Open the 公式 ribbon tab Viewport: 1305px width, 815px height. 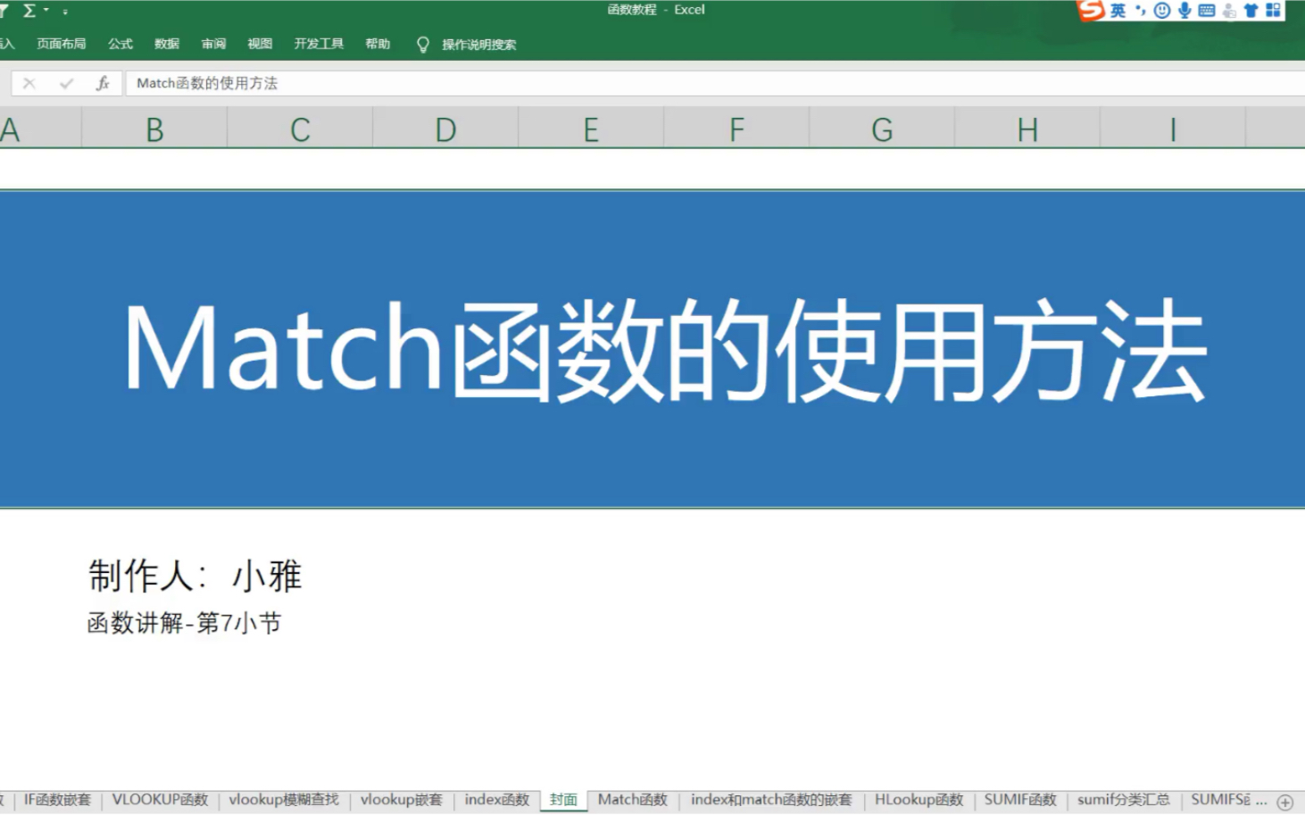[x=121, y=44]
